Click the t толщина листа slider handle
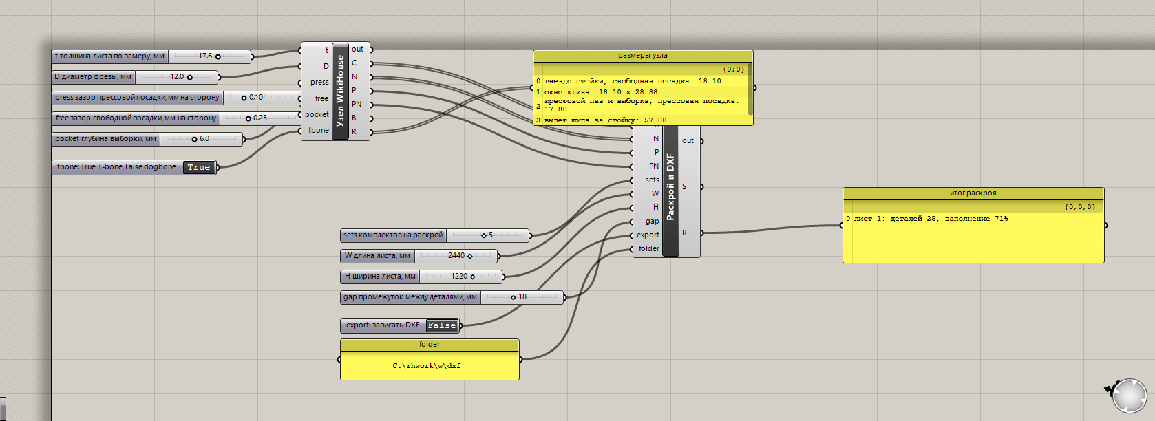The image size is (1155, 421). coord(218,56)
